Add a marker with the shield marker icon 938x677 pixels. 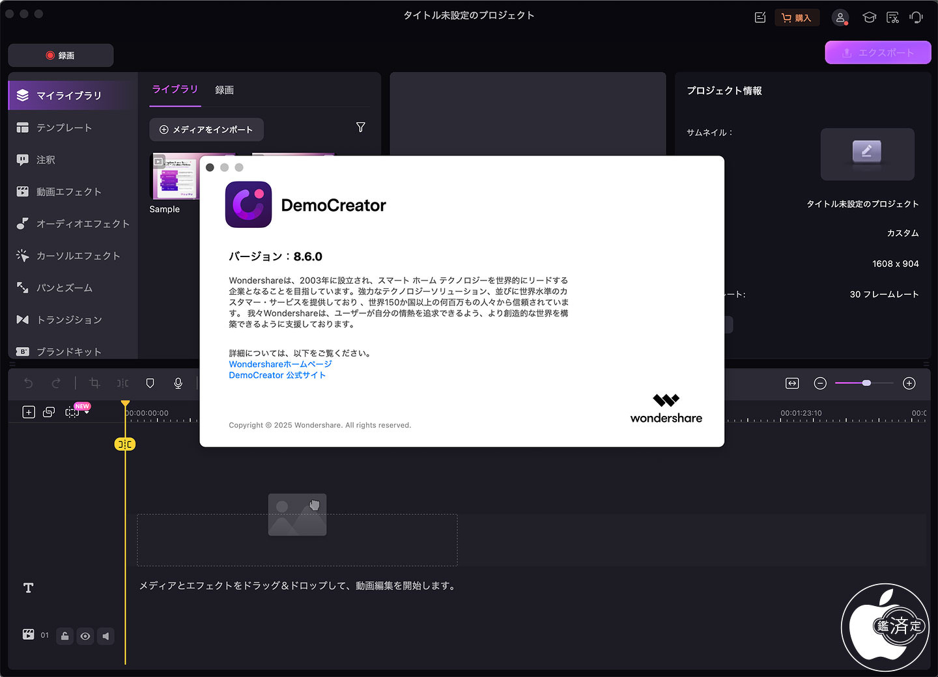(150, 383)
